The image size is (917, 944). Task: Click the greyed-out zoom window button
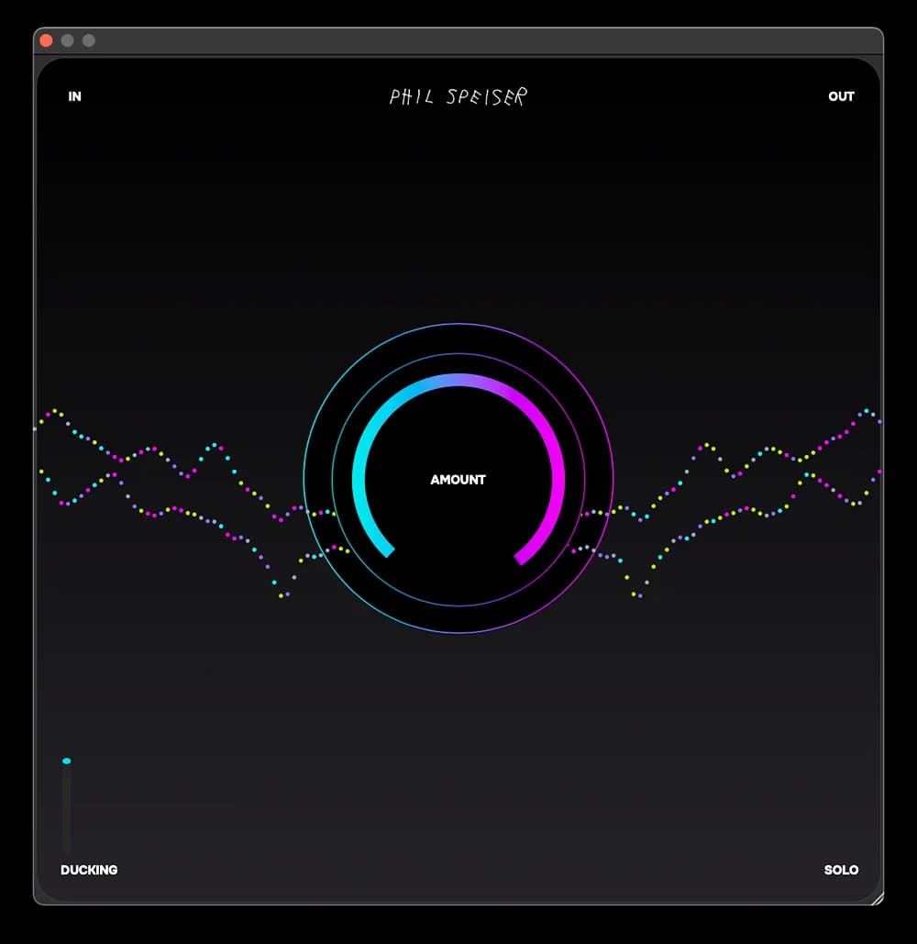click(x=89, y=40)
